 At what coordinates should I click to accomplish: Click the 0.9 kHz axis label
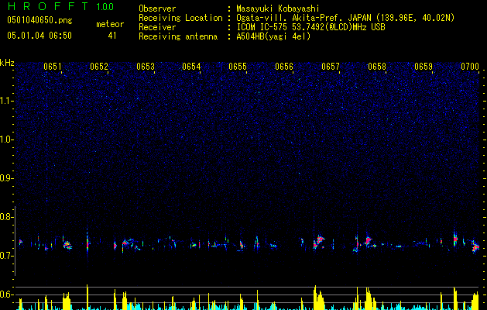7,178
